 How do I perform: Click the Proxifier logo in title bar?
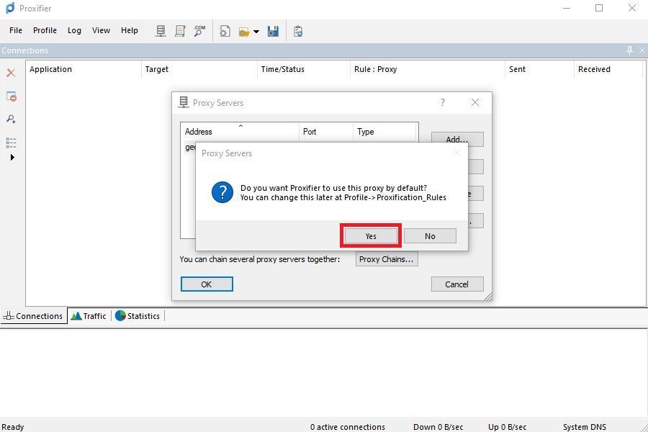[x=10, y=8]
